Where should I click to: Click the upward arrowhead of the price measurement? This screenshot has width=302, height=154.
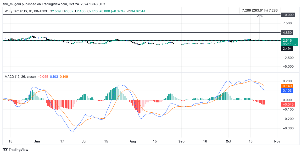260,16
